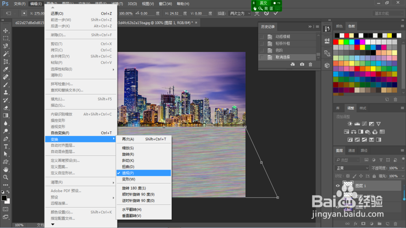Open the 两次立方 interpolation dropdown
Screen dimensions: 406x228
click(240, 13)
